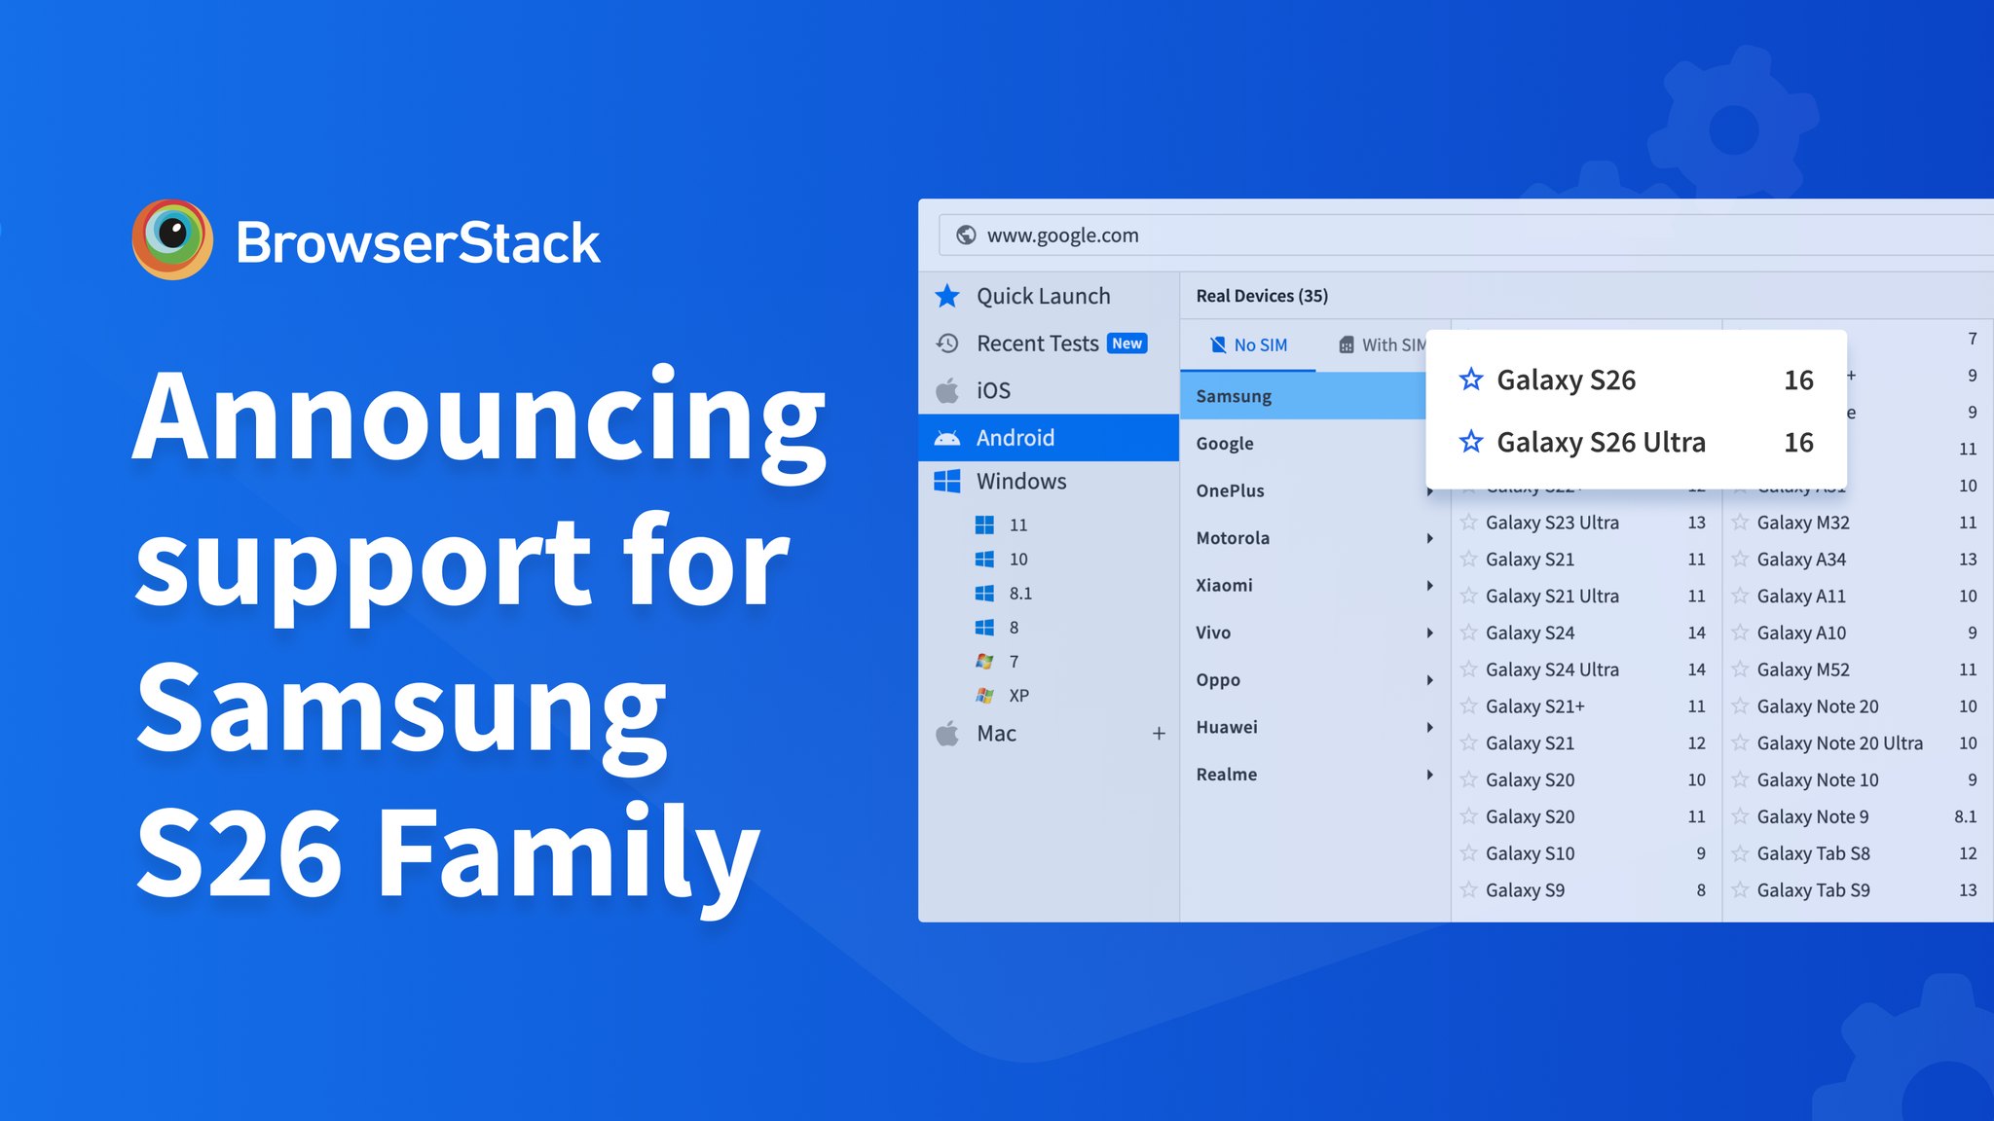Expand the OnePlus brand arrow
The width and height of the screenshot is (1994, 1121).
[1429, 490]
